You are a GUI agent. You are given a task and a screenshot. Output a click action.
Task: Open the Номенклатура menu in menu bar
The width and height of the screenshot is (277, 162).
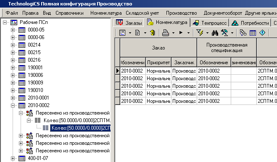point(106,13)
